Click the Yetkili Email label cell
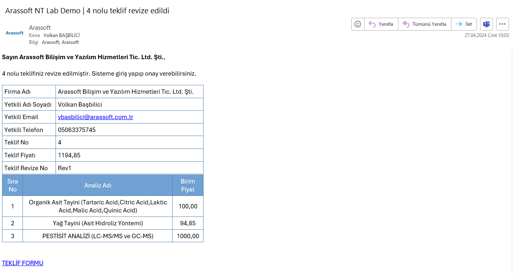Image resolution: width=513 pixels, height=274 pixels. (x=29, y=117)
